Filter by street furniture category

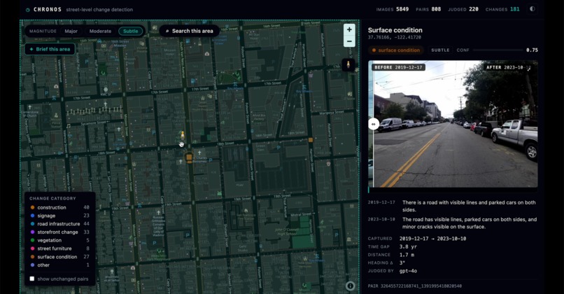59,248
